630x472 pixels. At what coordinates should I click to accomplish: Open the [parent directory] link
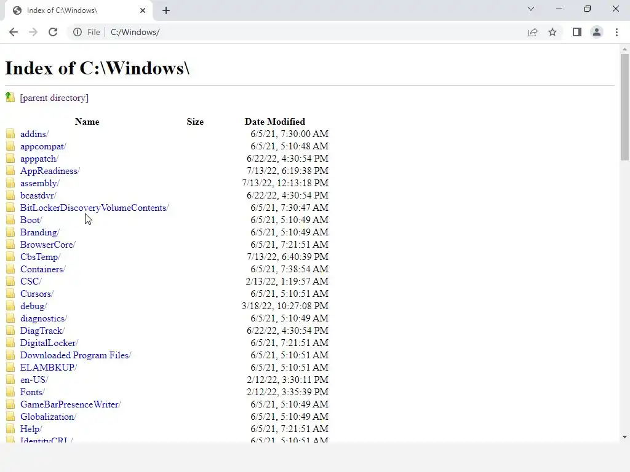pyautogui.click(x=54, y=98)
